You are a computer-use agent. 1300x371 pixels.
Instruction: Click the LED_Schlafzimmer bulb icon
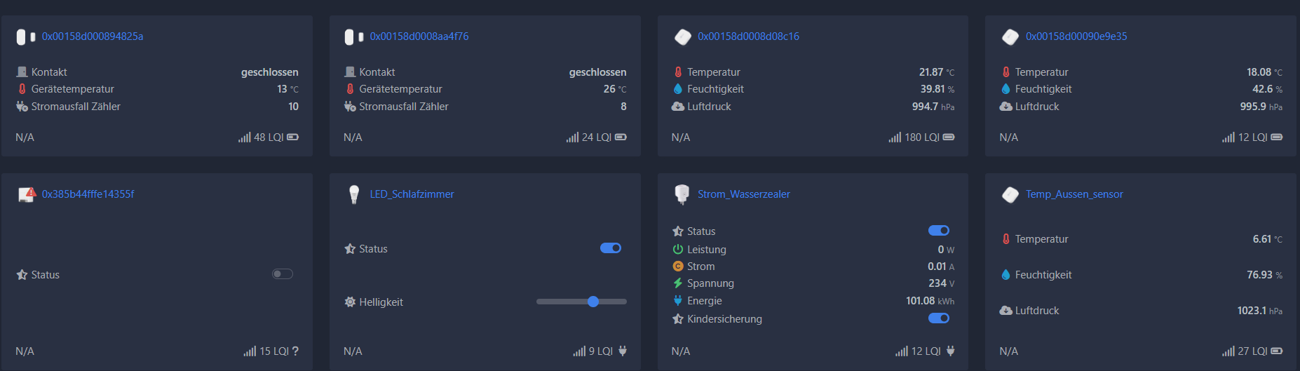click(x=354, y=194)
